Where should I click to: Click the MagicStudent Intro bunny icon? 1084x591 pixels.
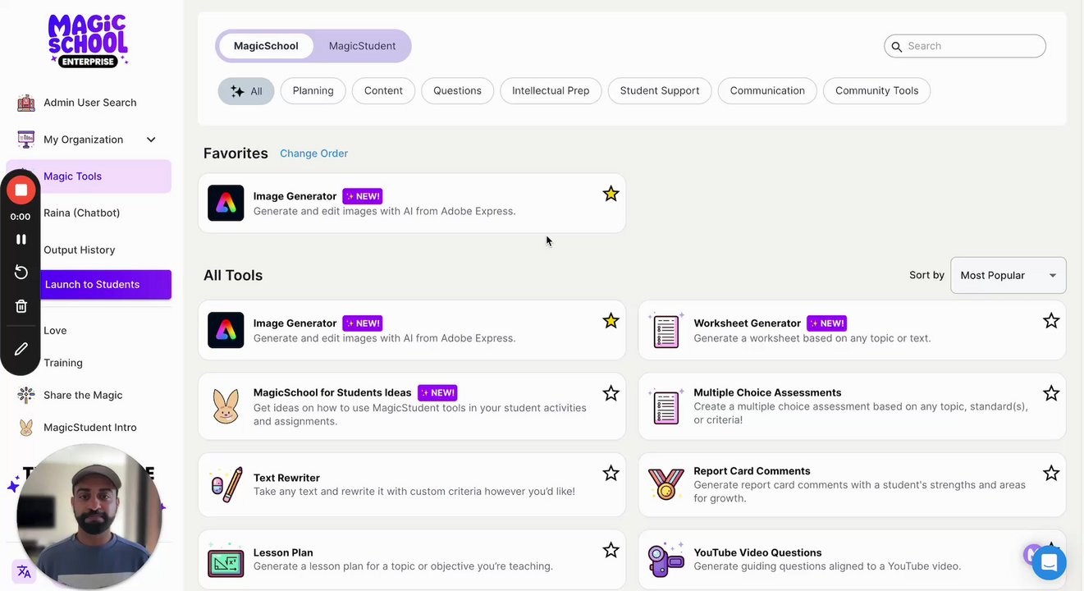[26, 428]
